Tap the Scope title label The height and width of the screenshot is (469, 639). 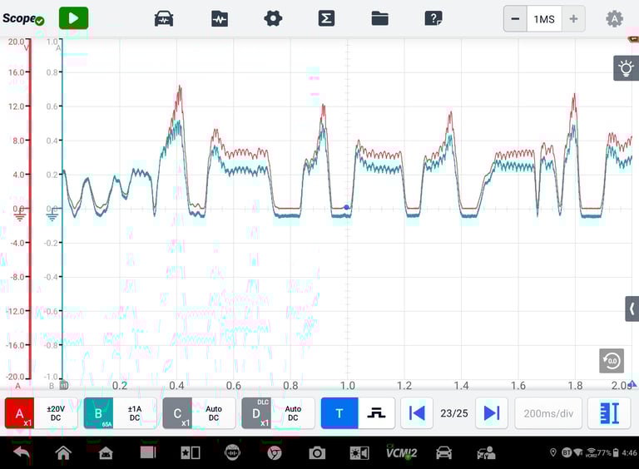(19, 18)
